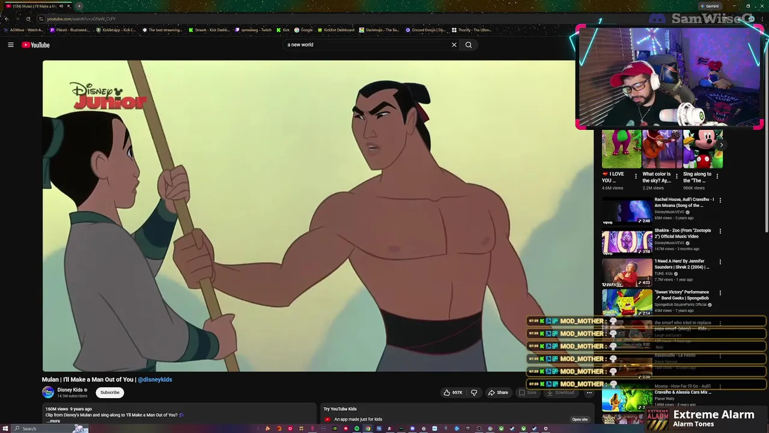Open the Placeit bookmark

tap(69, 29)
